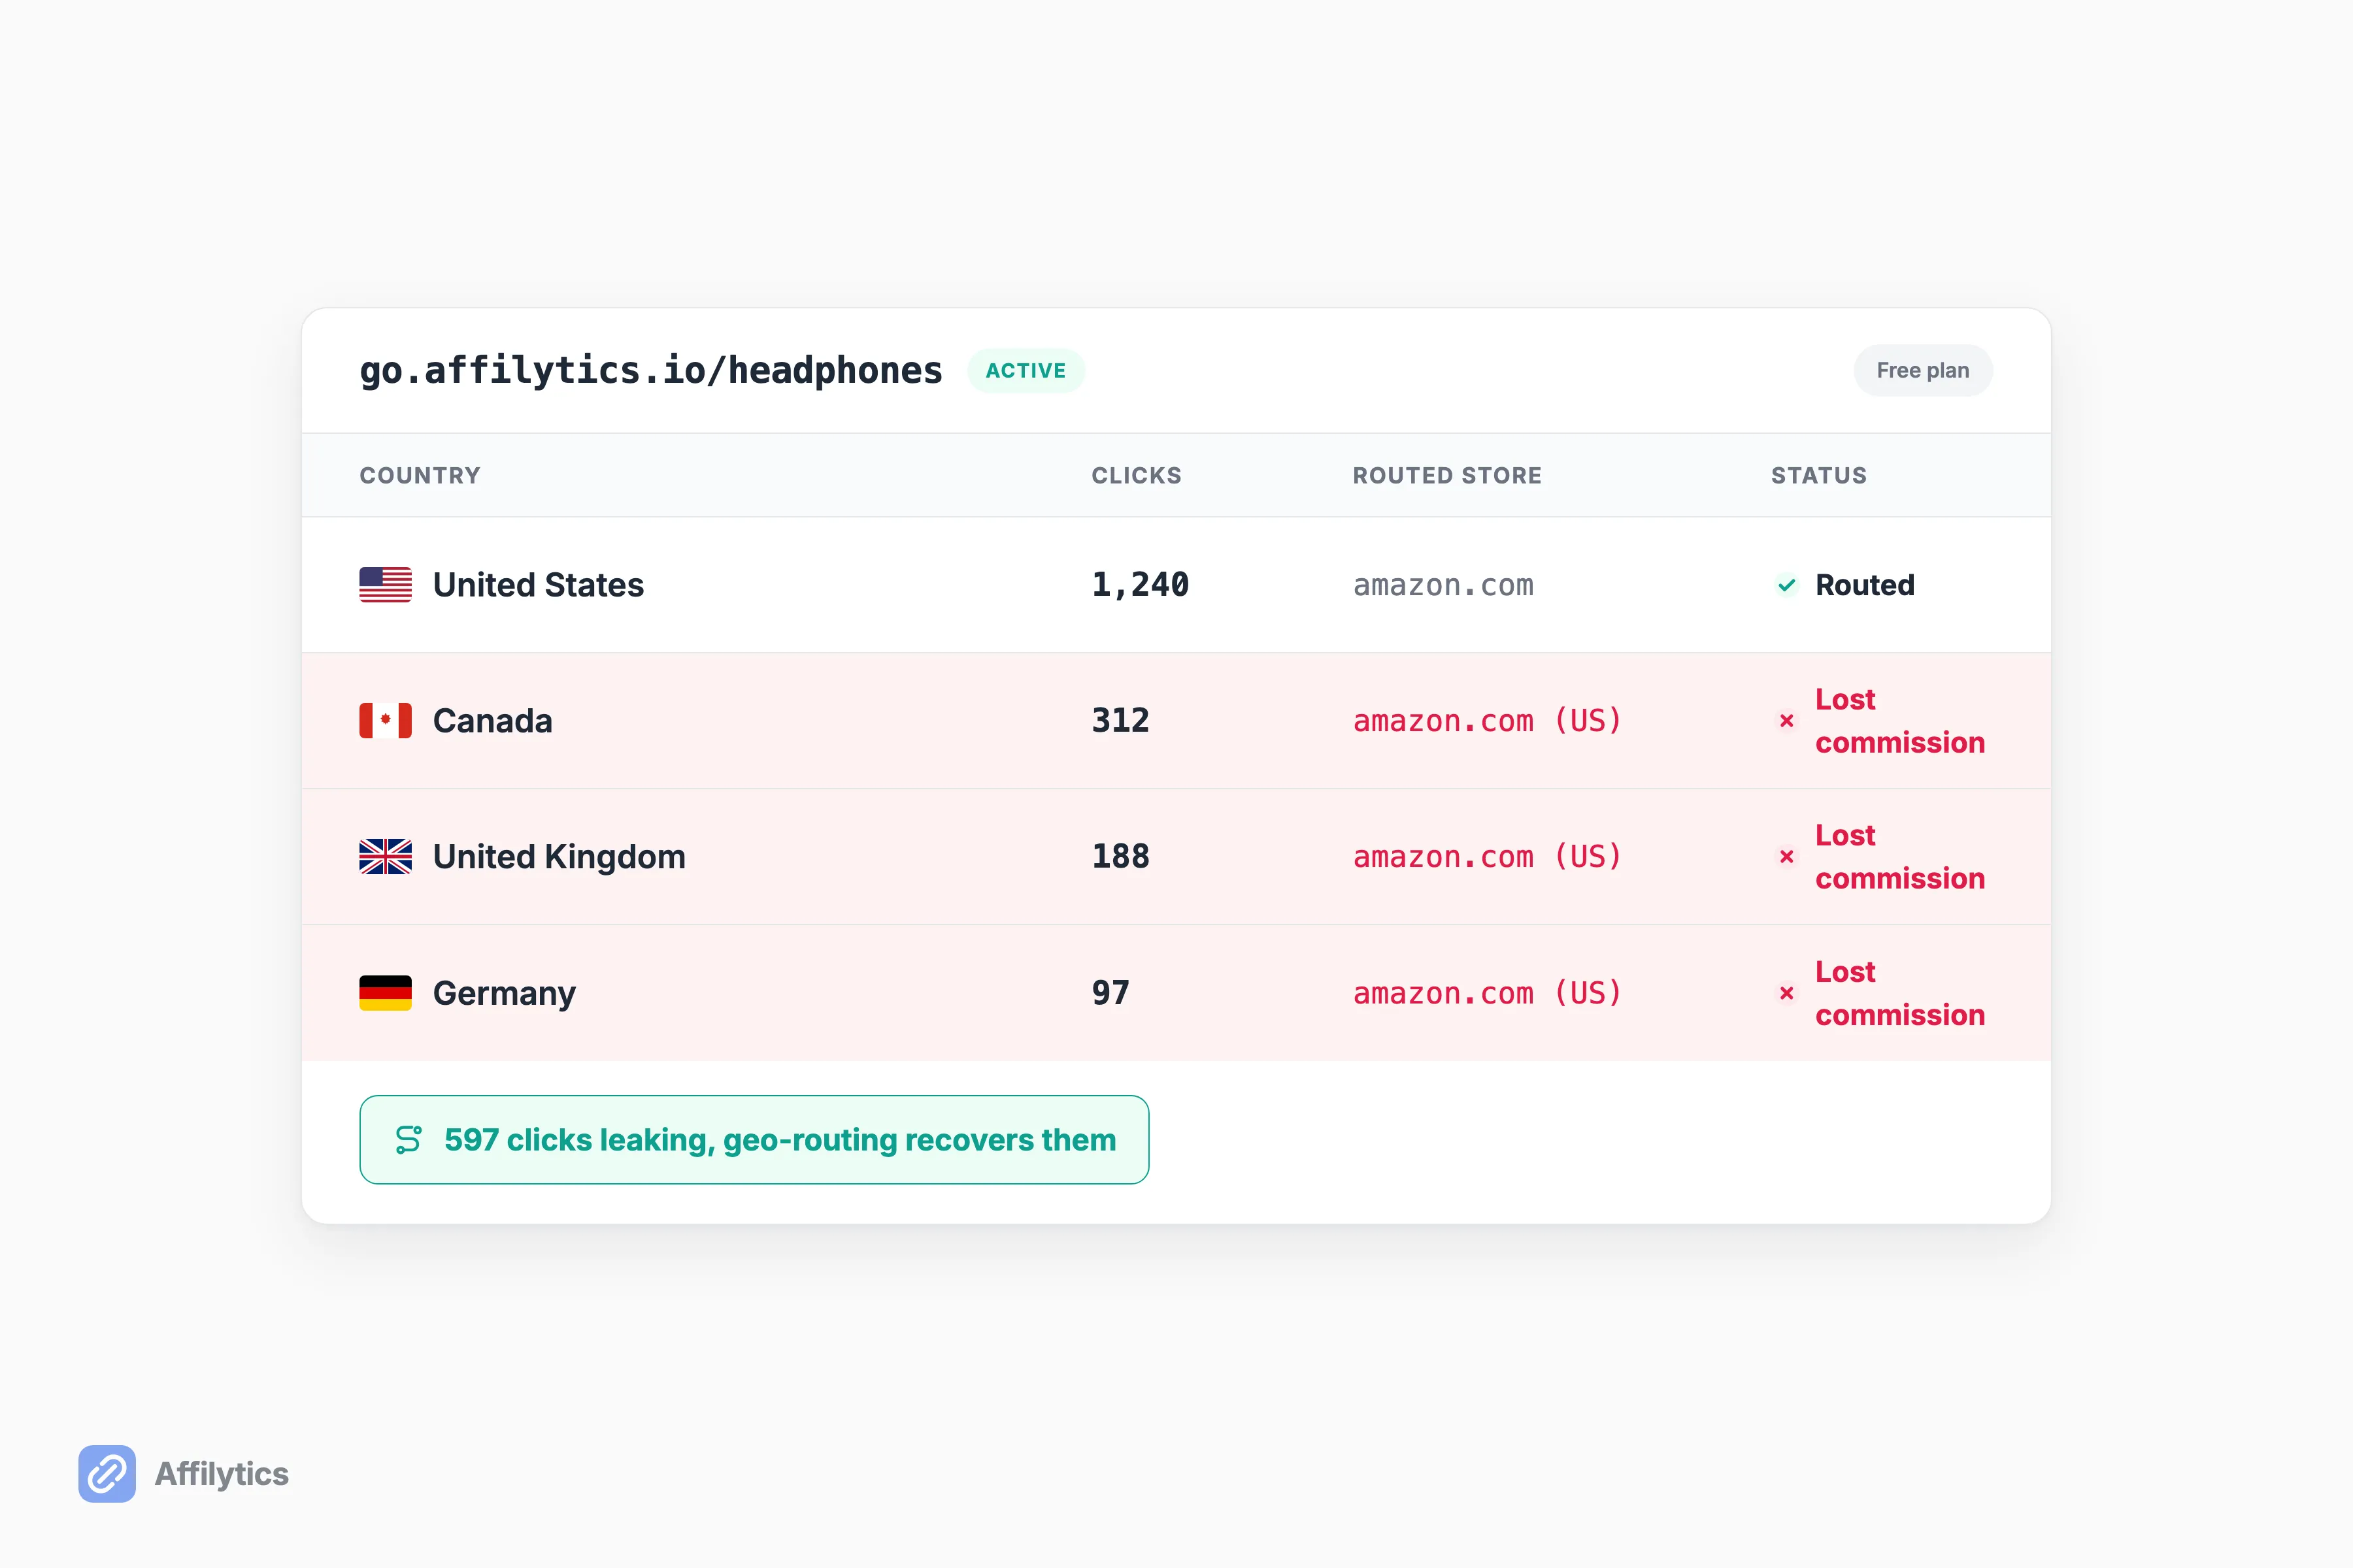The height and width of the screenshot is (1568, 2353).
Task: Click amazon.com in United States row
Action: pos(1444,585)
